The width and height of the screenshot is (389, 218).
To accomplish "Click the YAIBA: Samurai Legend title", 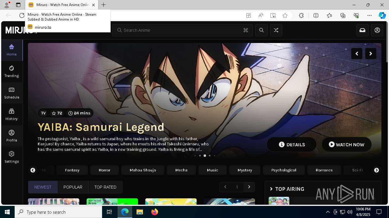I will tap(101, 127).
